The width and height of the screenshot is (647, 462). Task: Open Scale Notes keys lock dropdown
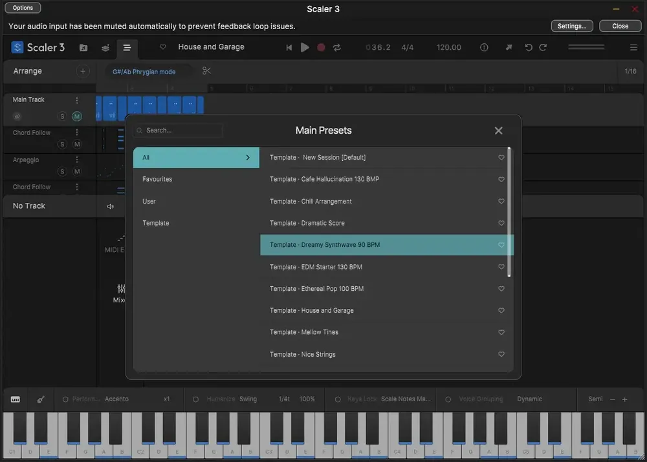(406, 399)
